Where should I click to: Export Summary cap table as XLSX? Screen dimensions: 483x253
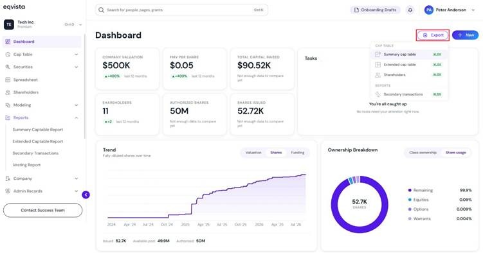(x=409, y=55)
